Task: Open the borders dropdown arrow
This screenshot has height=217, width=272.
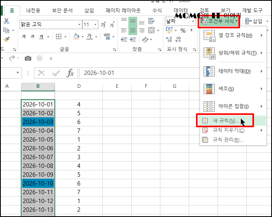Action: tap(65, 37)
